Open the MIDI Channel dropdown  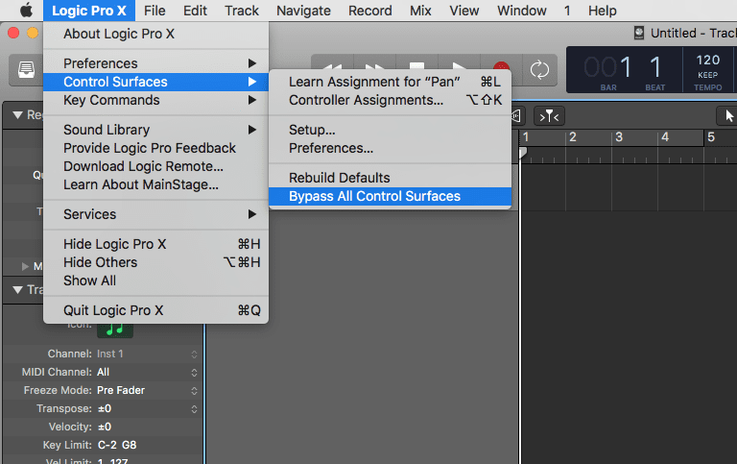click(x=147, y=372)
